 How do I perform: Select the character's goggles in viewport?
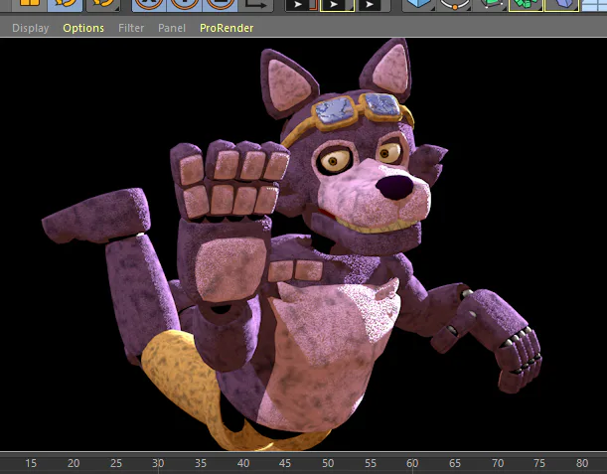[x=358, y=109]
